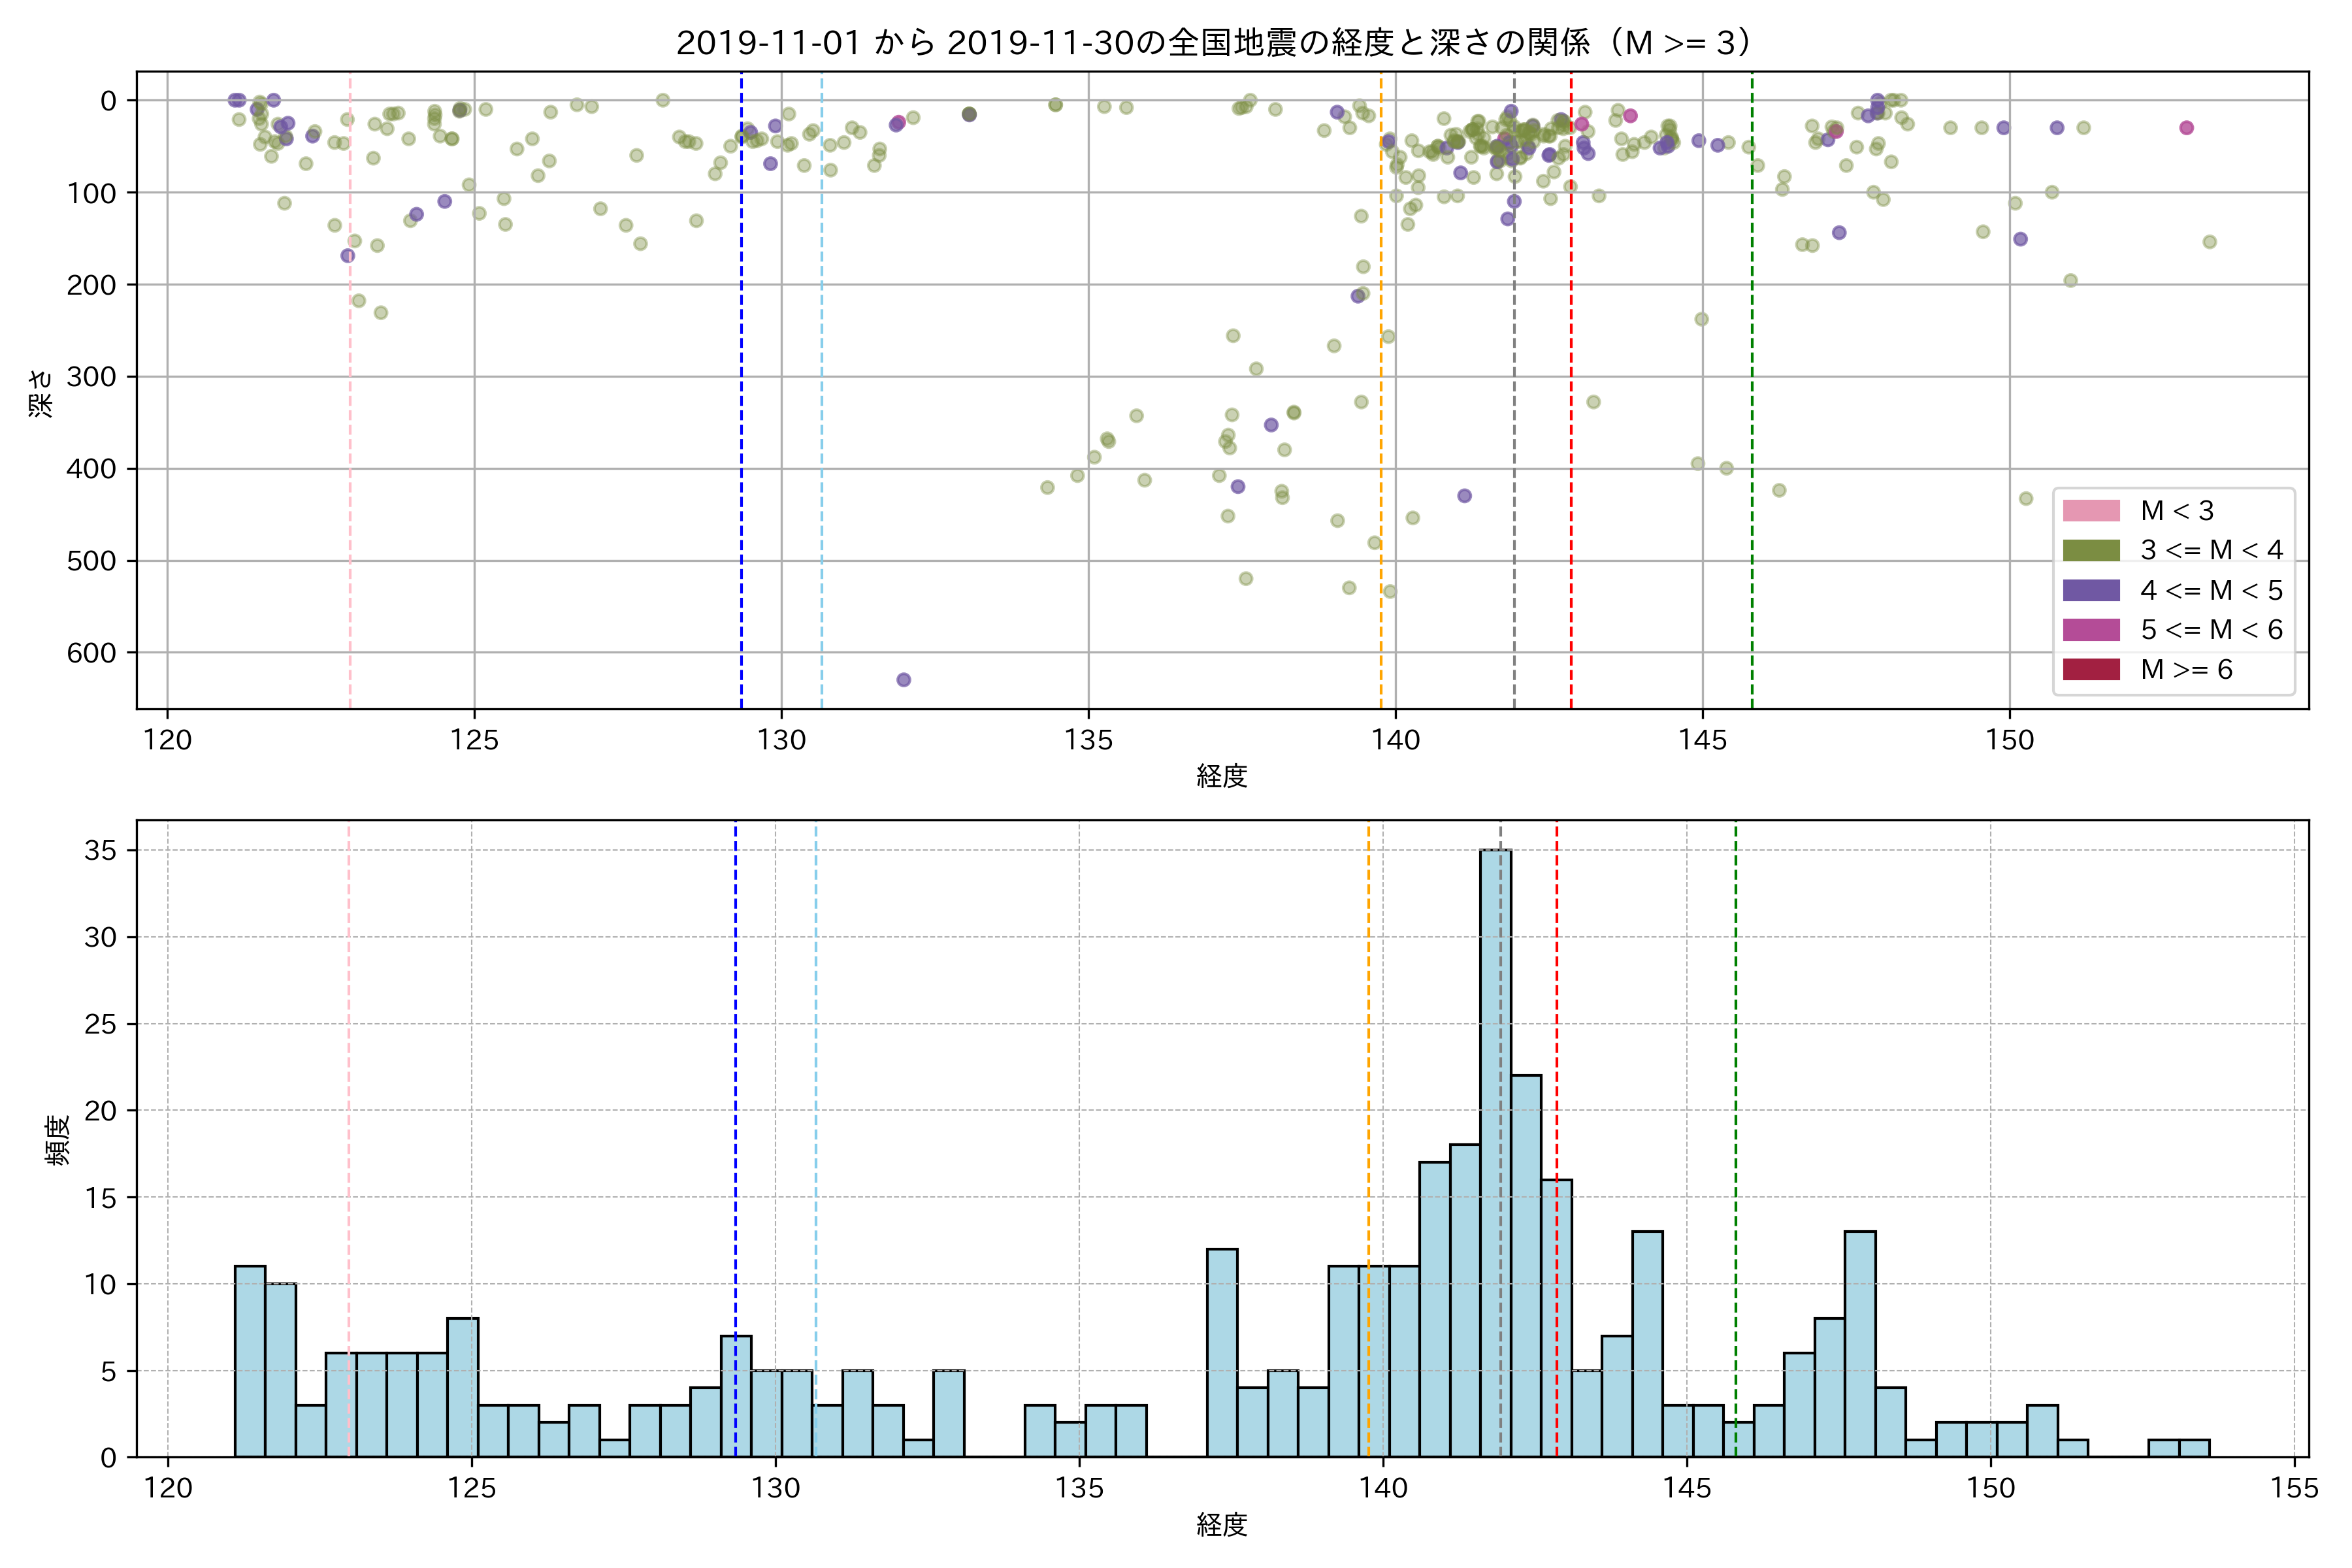Image resolution: width=2352 pixels, height=1568 pixels.
Task: Click the 頻度 y-axis label
Action: coord(58,1139)
